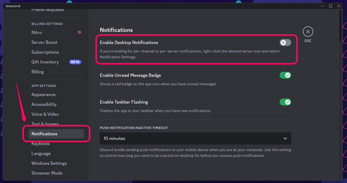
Task: Open Voice & Video settings
Action: (45, 114)
